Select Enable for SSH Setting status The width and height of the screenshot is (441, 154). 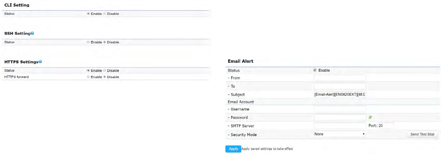[x=89, y=42]
